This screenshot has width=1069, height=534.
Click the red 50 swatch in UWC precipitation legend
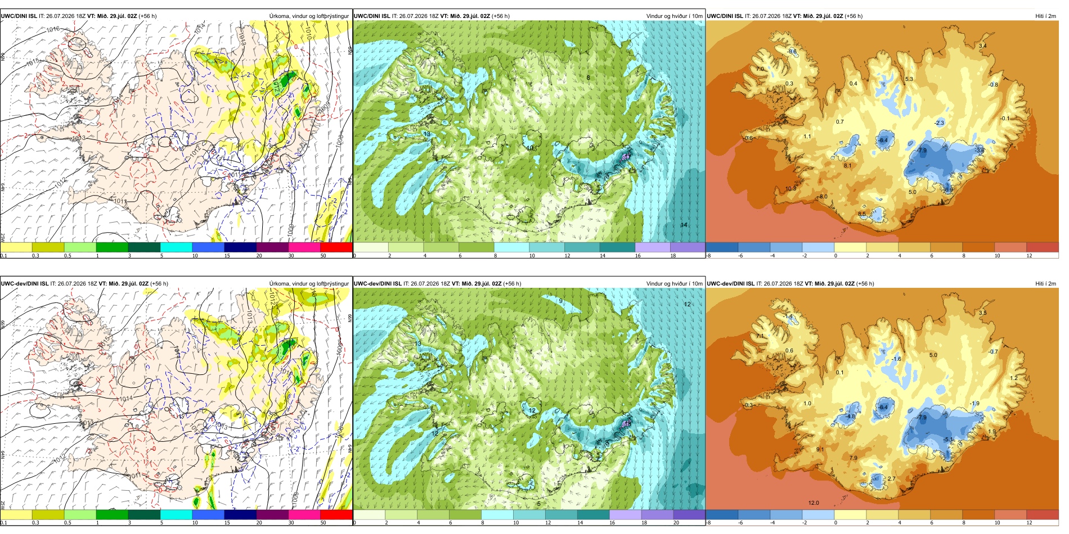tap(336, 247)
